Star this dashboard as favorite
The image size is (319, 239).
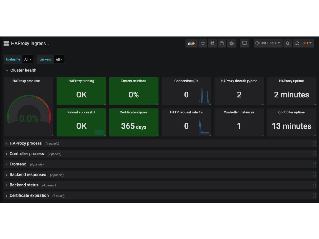203,43
